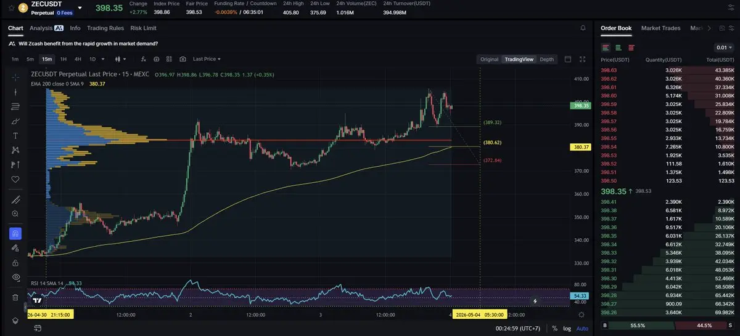Select the ruler measure tool
The image size is (740, 336).
pyautogui.click(x=15, y=200)
